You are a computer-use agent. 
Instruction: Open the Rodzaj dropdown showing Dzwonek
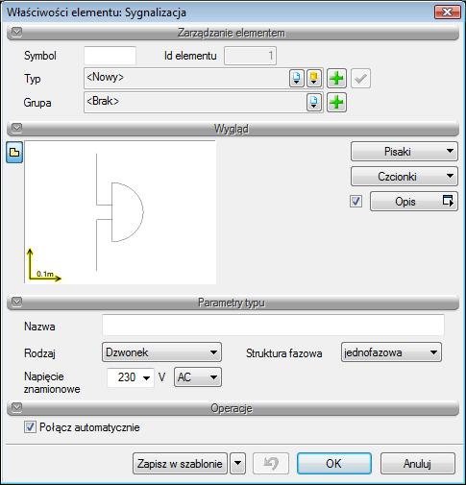161,352
